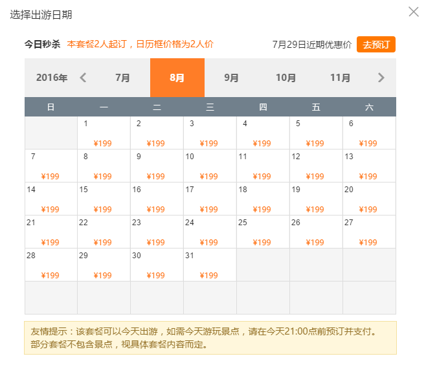Screen dimensions: 426x376
Task: Click the 友情提示 tip box
Action: 210,338
